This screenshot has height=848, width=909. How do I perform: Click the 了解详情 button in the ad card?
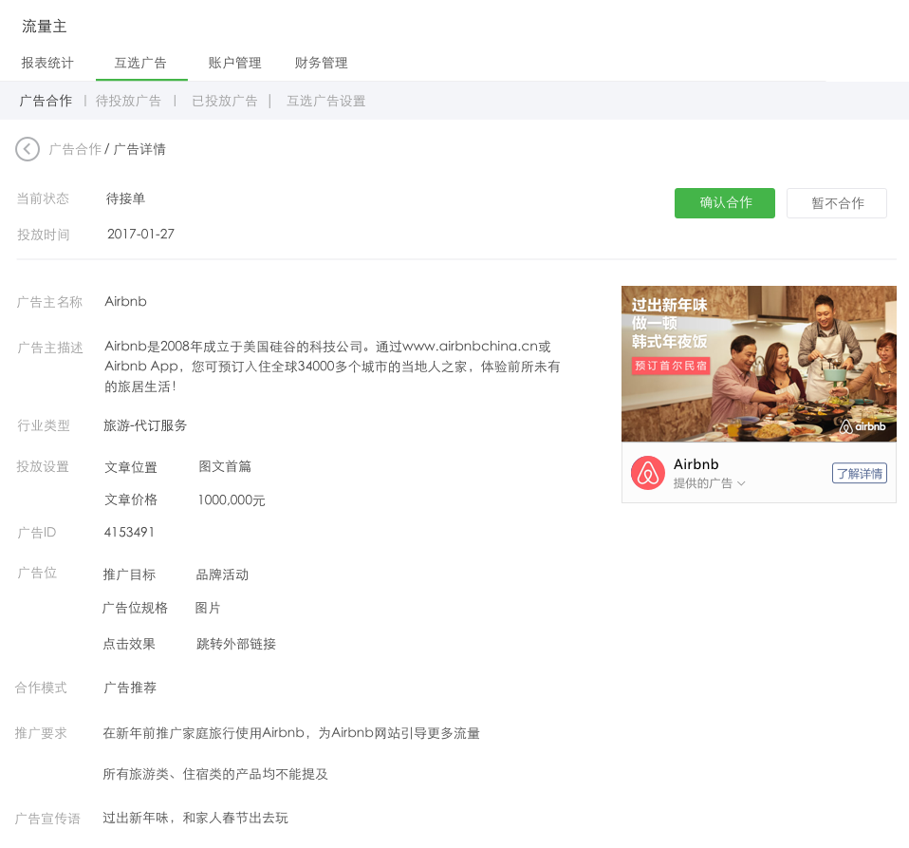point(859,473)
